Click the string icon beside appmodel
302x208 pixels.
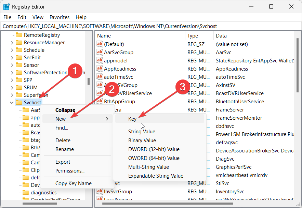coord(100,60)
